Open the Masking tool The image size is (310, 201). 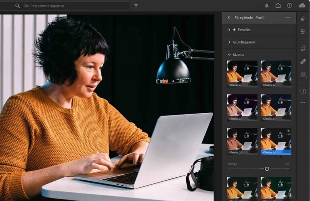coord(303,75)
